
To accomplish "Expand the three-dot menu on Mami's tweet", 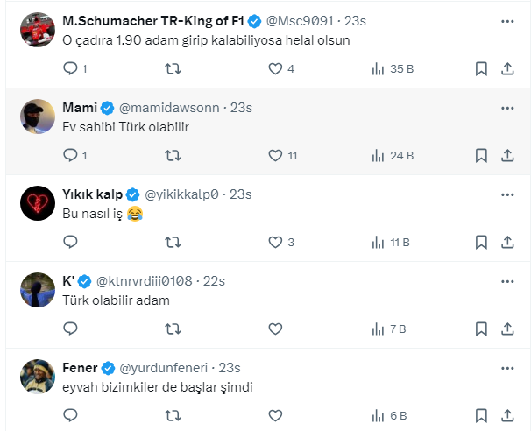I will click(x=507, y=107).
